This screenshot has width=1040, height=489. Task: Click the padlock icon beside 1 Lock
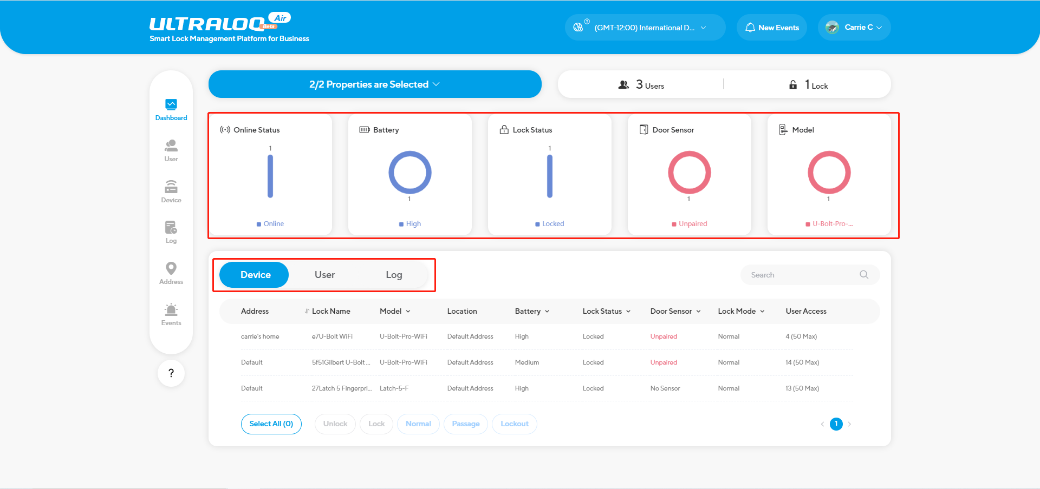793,85
